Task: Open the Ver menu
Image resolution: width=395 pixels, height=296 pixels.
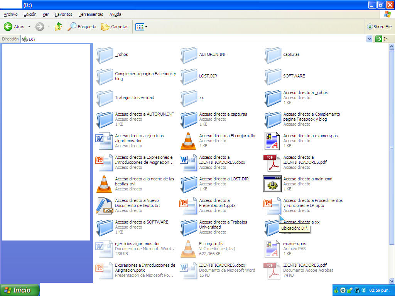Action: [x=46, y=14]
